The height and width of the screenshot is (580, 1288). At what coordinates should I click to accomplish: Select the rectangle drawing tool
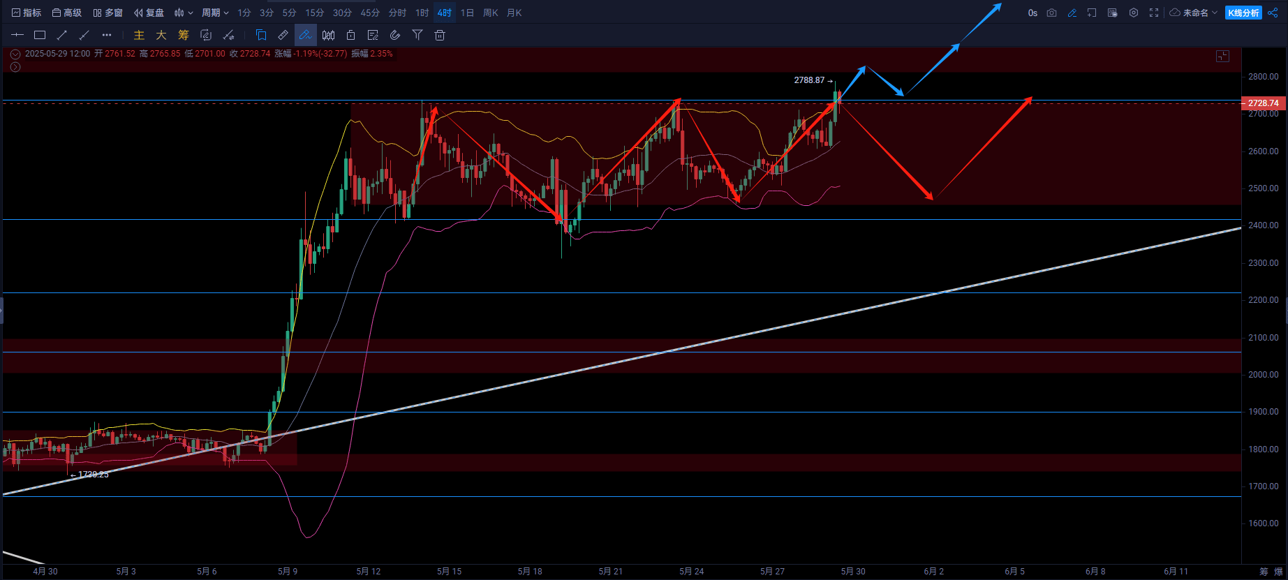click(40, 35)
